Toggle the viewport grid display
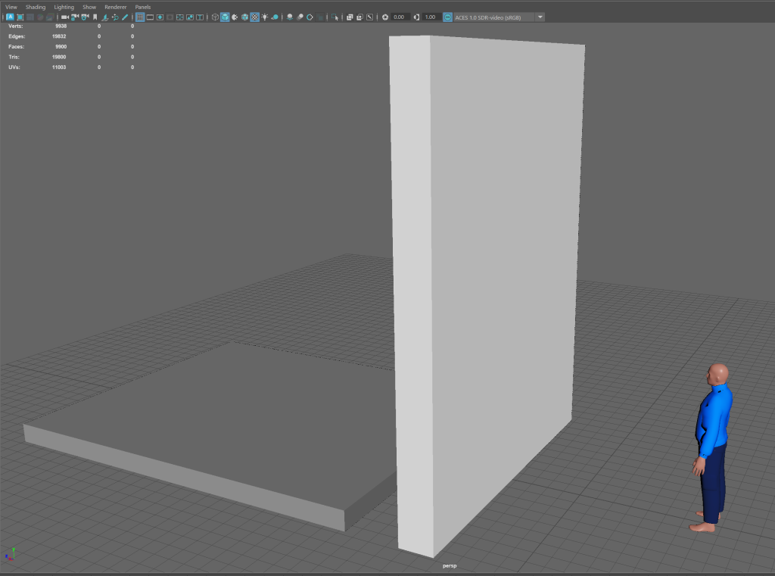This screenshot has width=775, height=576. click(140, 17)
